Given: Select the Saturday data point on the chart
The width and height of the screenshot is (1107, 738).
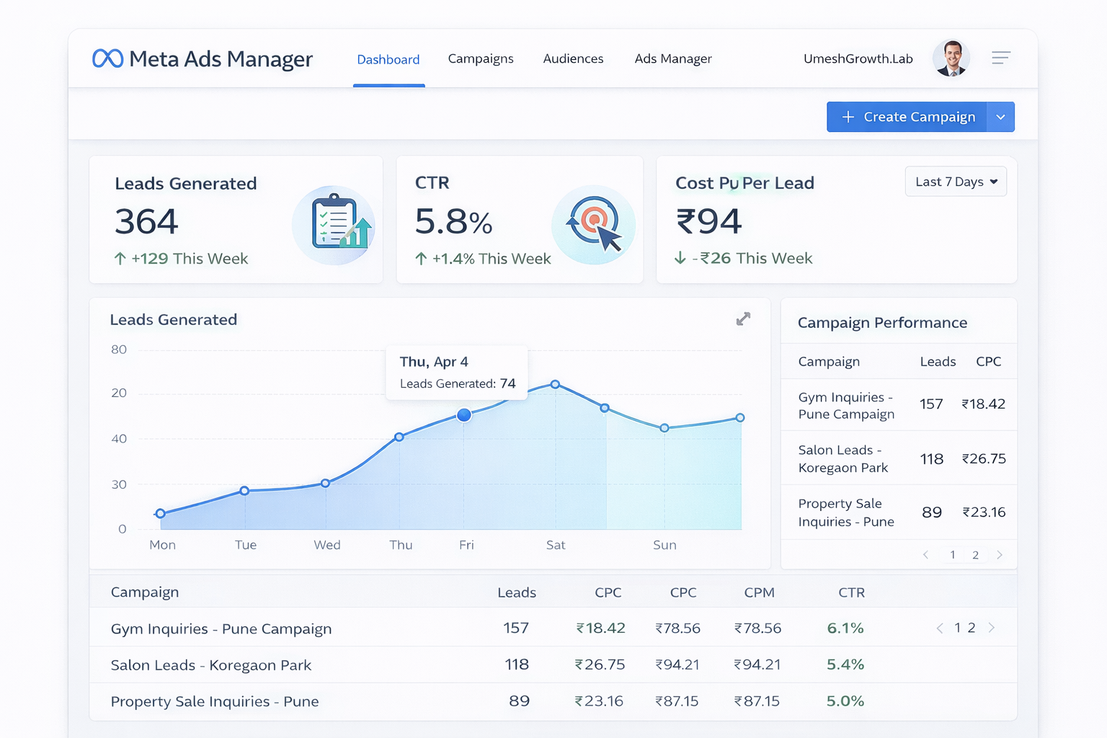Looking at the screenshot, I should [x=555, y=384].
